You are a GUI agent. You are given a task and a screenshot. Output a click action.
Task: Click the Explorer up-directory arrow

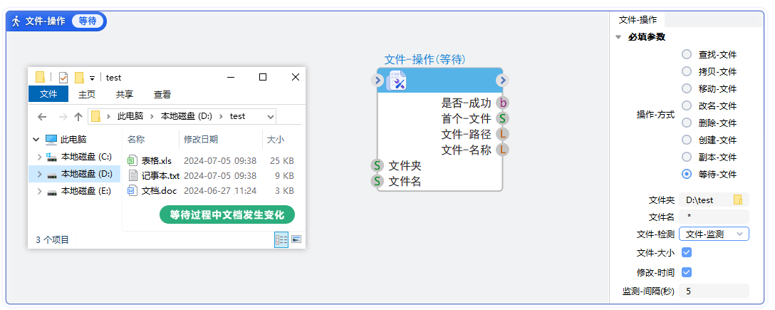click(78, 117)
